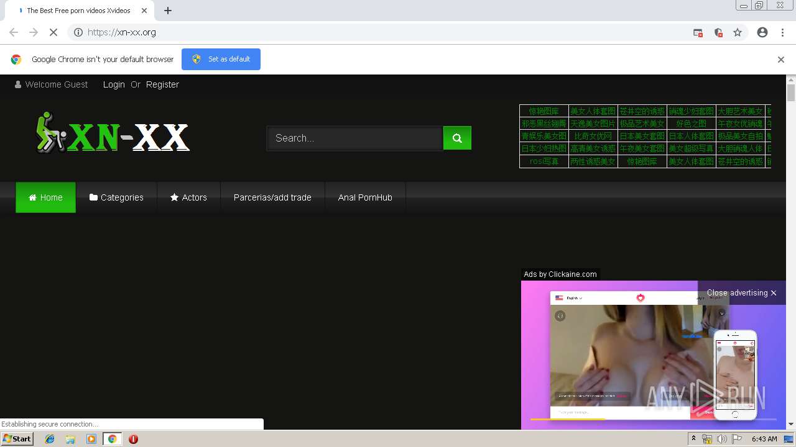Click the page scrollbar down arrow
This screenshot has width=796, height=447.
point(791,424)
